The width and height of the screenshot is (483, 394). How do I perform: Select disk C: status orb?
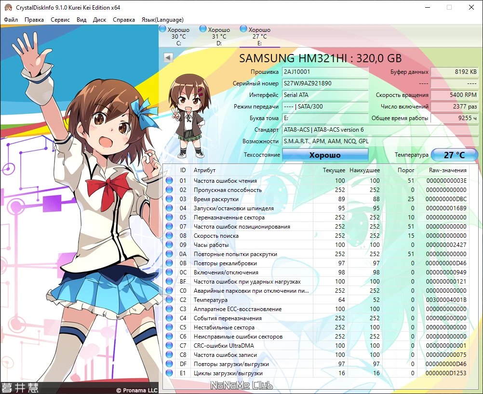click(162, 29)
